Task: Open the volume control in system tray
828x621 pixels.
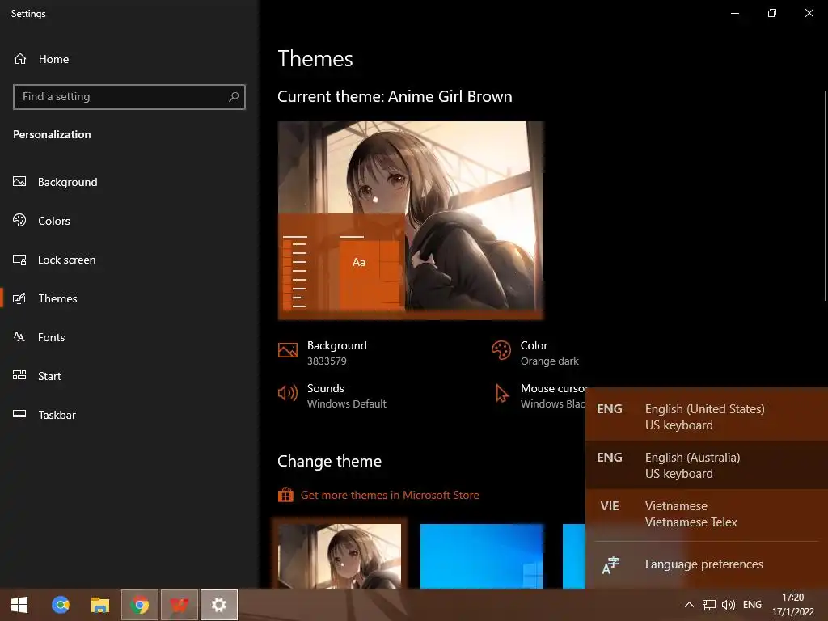Action: 729,605
